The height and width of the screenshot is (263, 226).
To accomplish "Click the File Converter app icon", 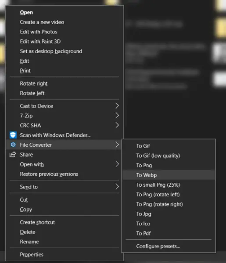I will [x=13, y=145].
